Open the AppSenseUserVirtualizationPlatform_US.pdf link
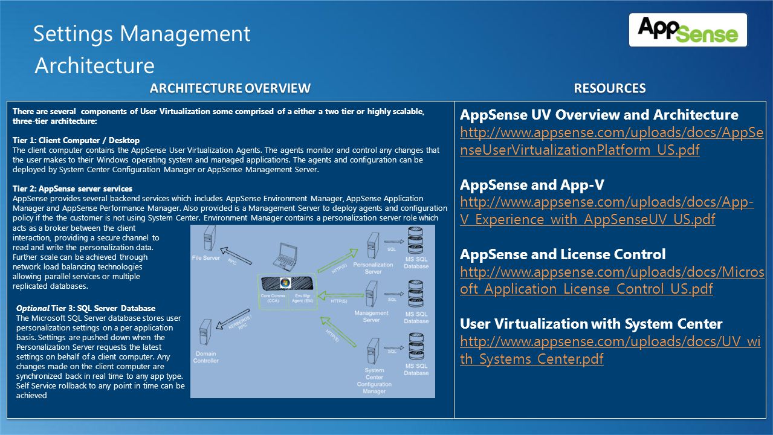The height and width of the screenshot is (435, 773). [x=612, y=141]
